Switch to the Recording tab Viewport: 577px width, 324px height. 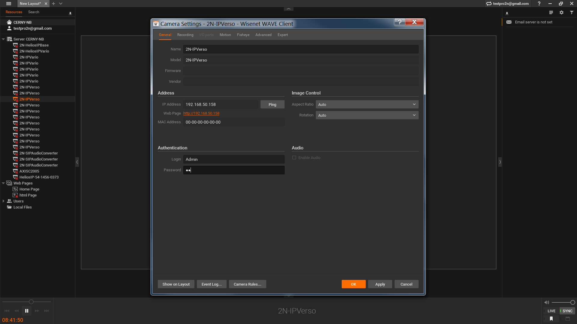click(185, 35)
